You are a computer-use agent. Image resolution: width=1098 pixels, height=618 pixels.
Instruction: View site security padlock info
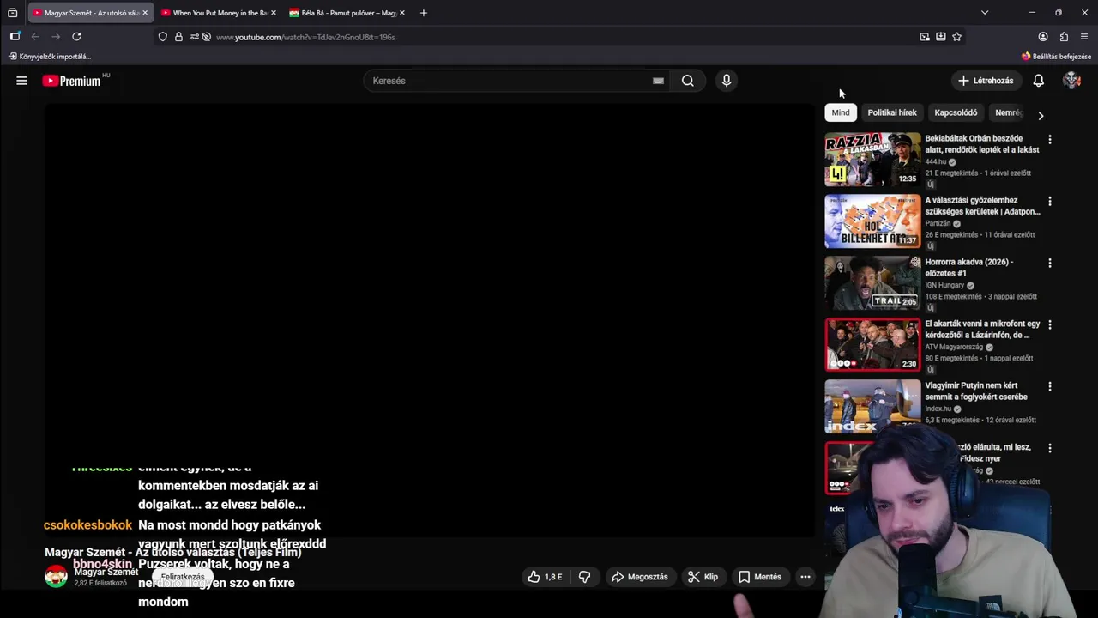[178, 37]
